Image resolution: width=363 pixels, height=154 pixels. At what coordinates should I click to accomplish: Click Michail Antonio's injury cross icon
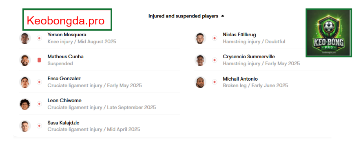pos(215,82)
